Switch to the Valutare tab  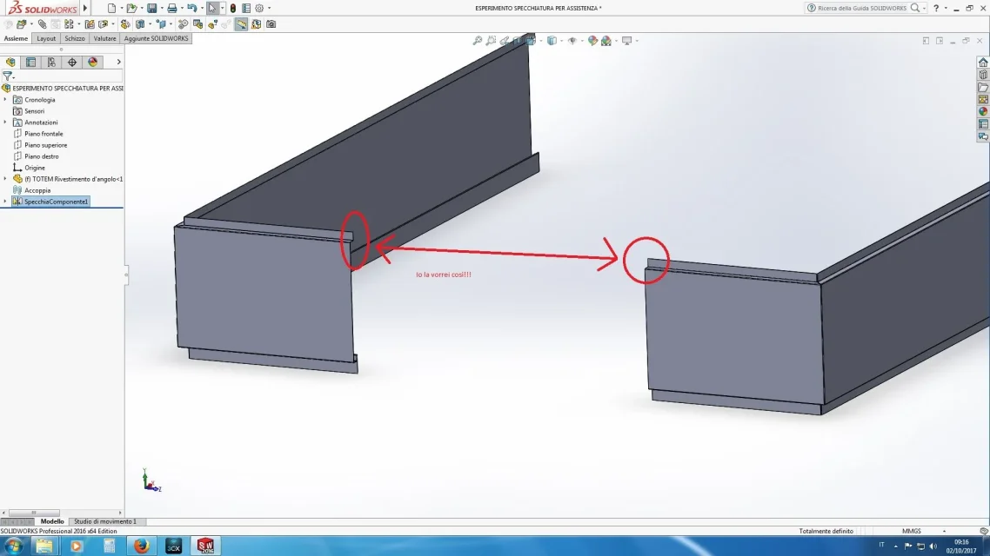(104, 38)
